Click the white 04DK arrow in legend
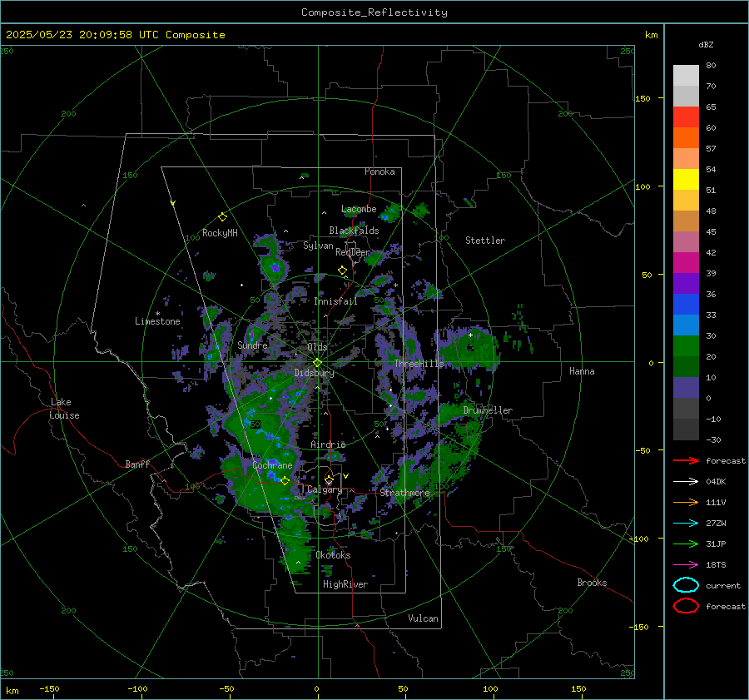The image size is (749, 700). (x=686, y=482)
